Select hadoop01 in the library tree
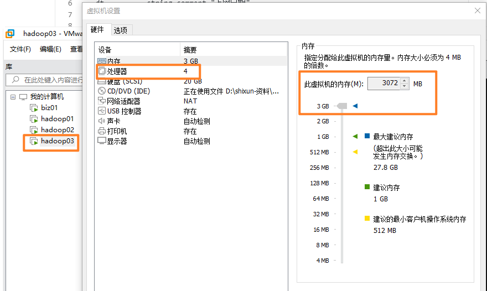The height and width of the screenshot is (291, 487). (57, 118)
